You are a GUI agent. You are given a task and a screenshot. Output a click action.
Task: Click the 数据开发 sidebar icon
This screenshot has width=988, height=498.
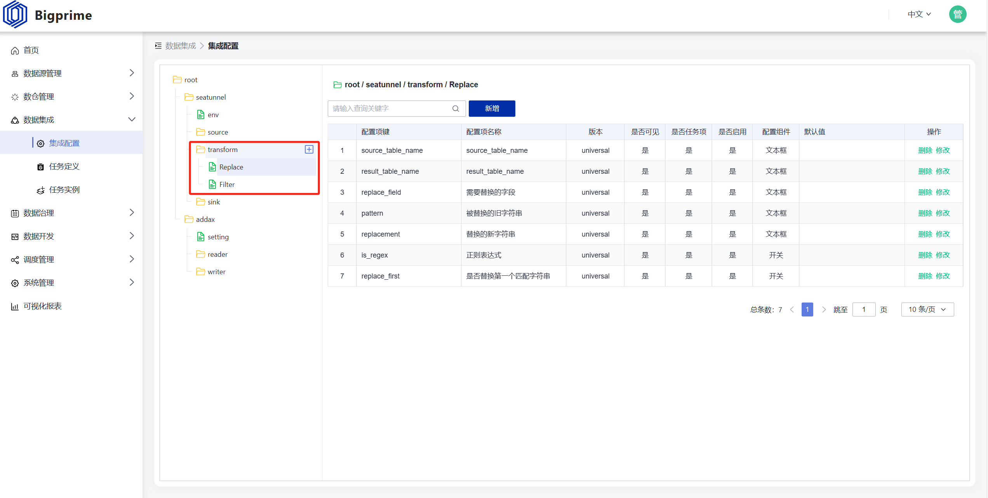point(15,237)
